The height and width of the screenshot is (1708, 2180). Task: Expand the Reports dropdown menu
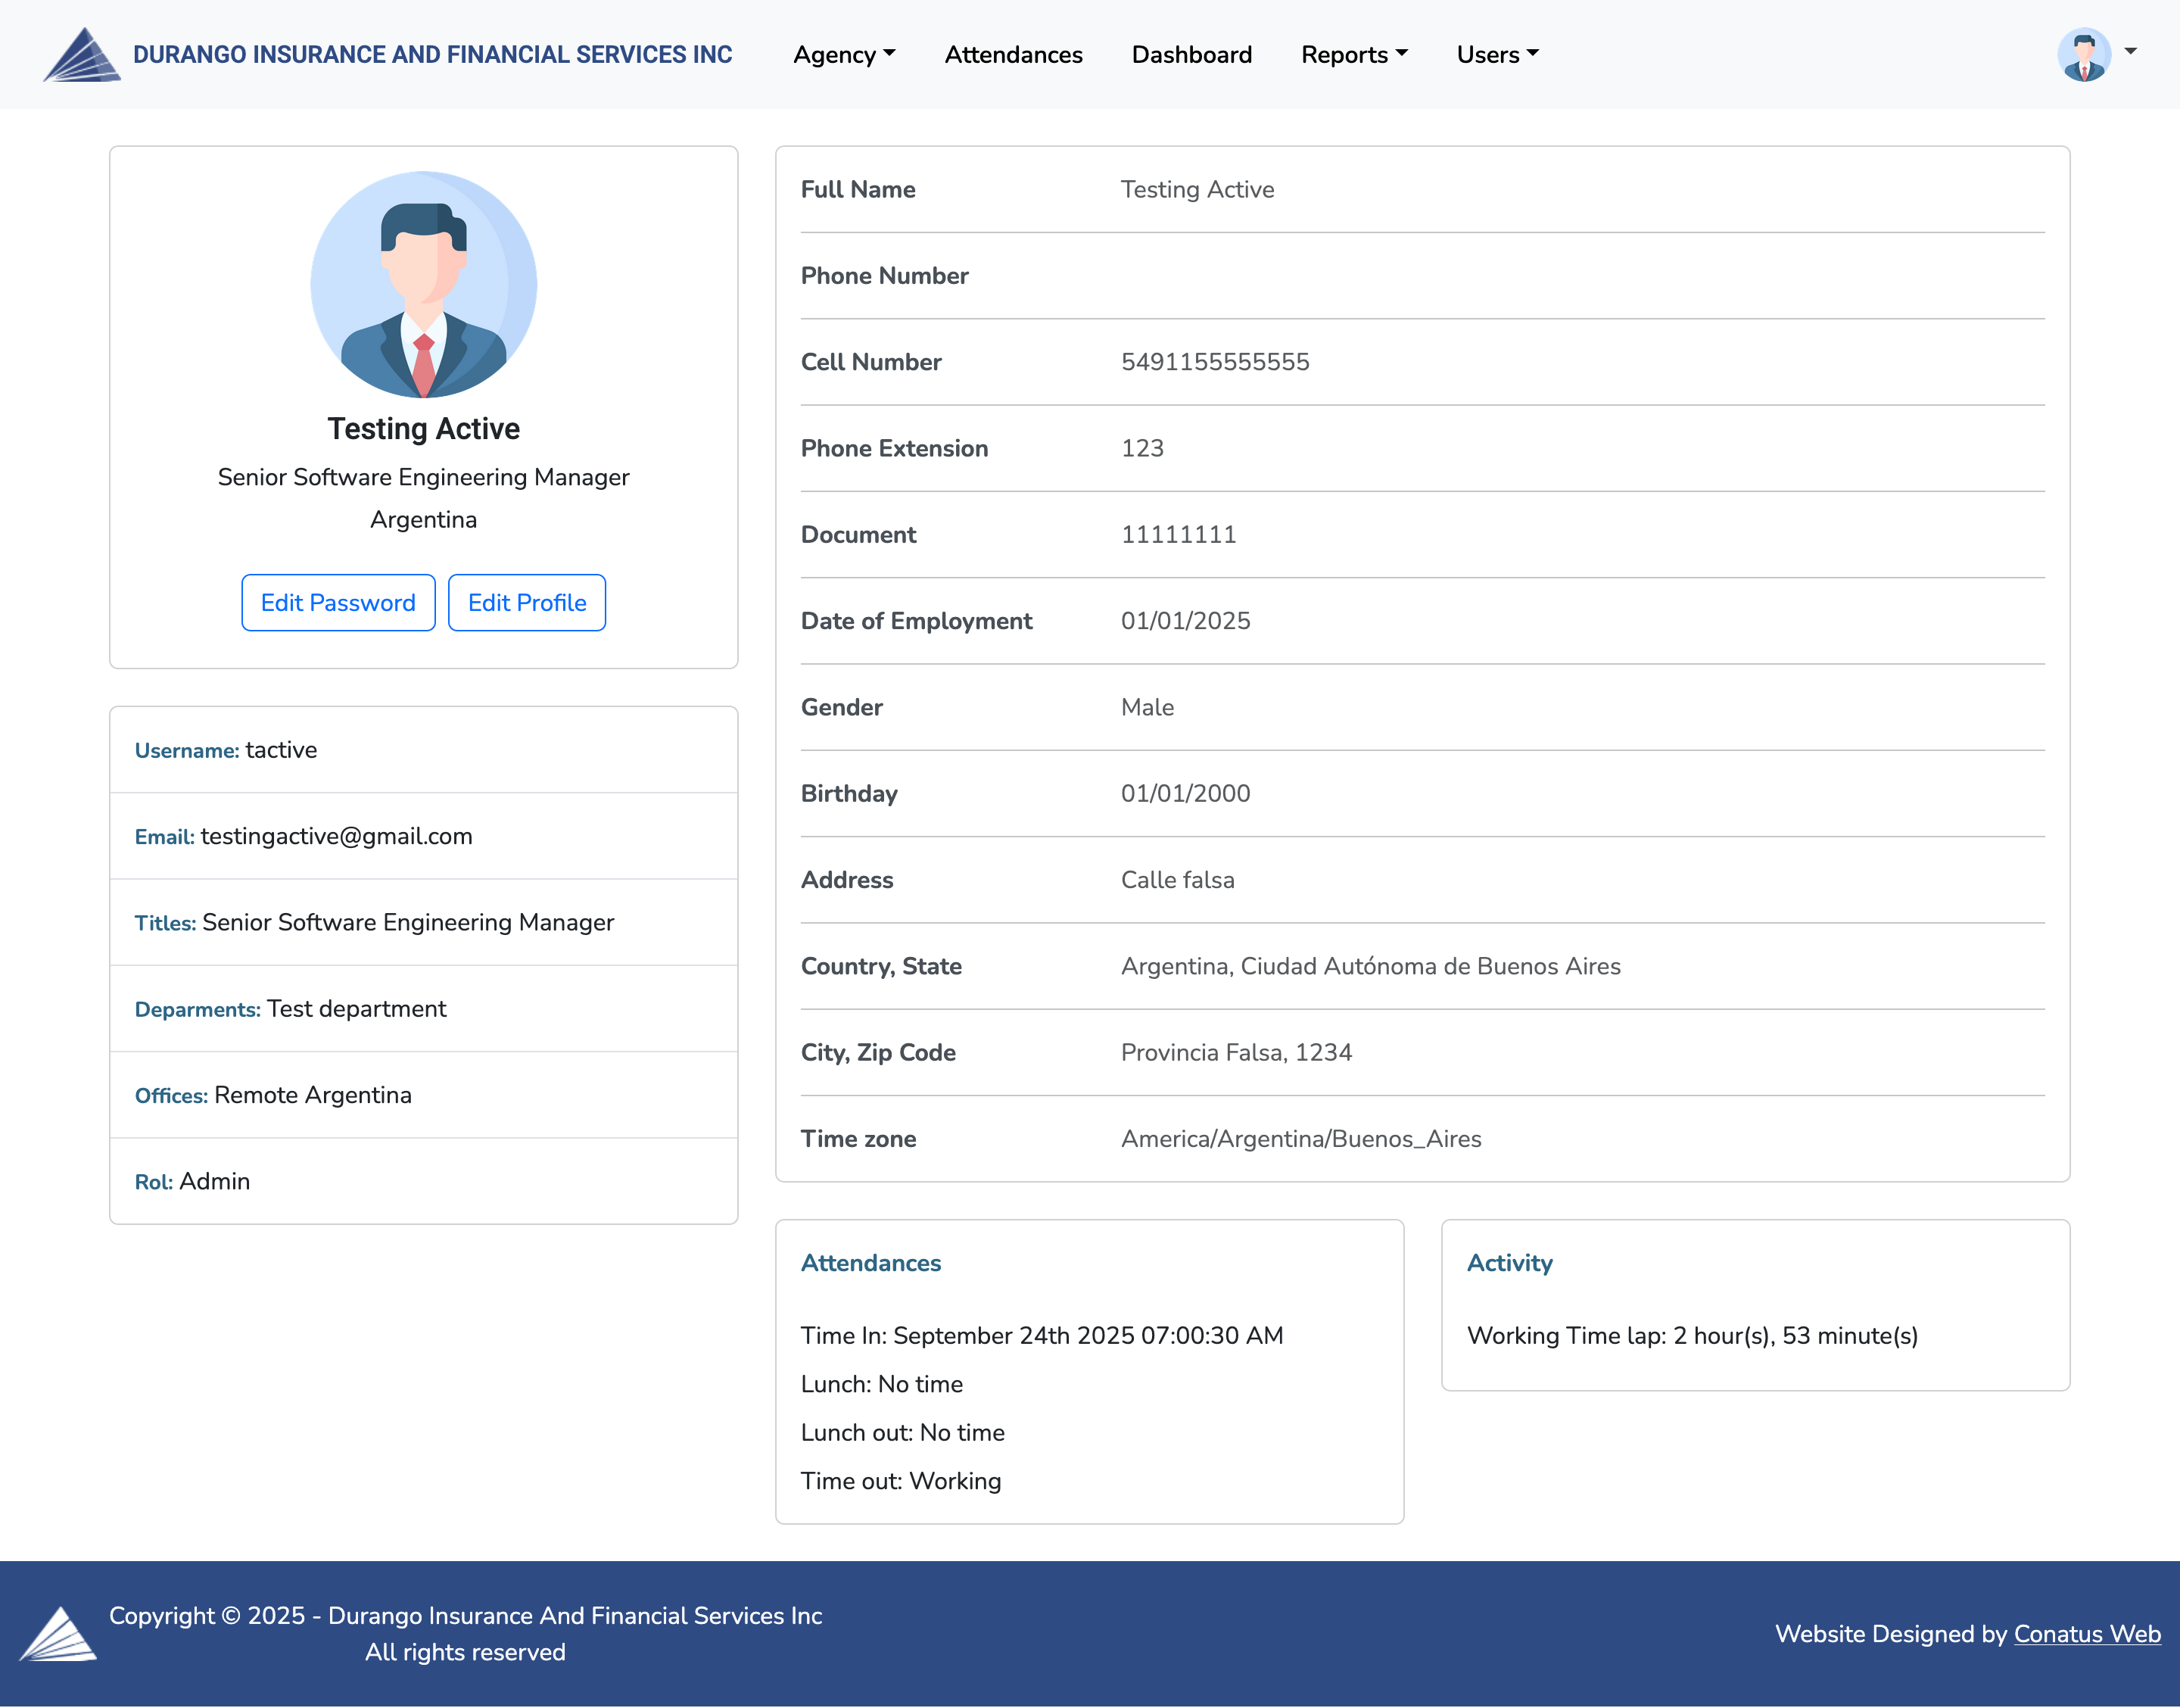coord(1353,55)
